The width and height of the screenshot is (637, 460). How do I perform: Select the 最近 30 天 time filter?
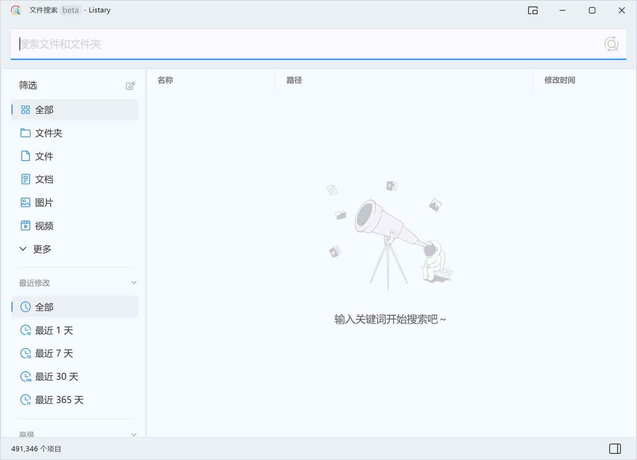(x=56, y=377)
